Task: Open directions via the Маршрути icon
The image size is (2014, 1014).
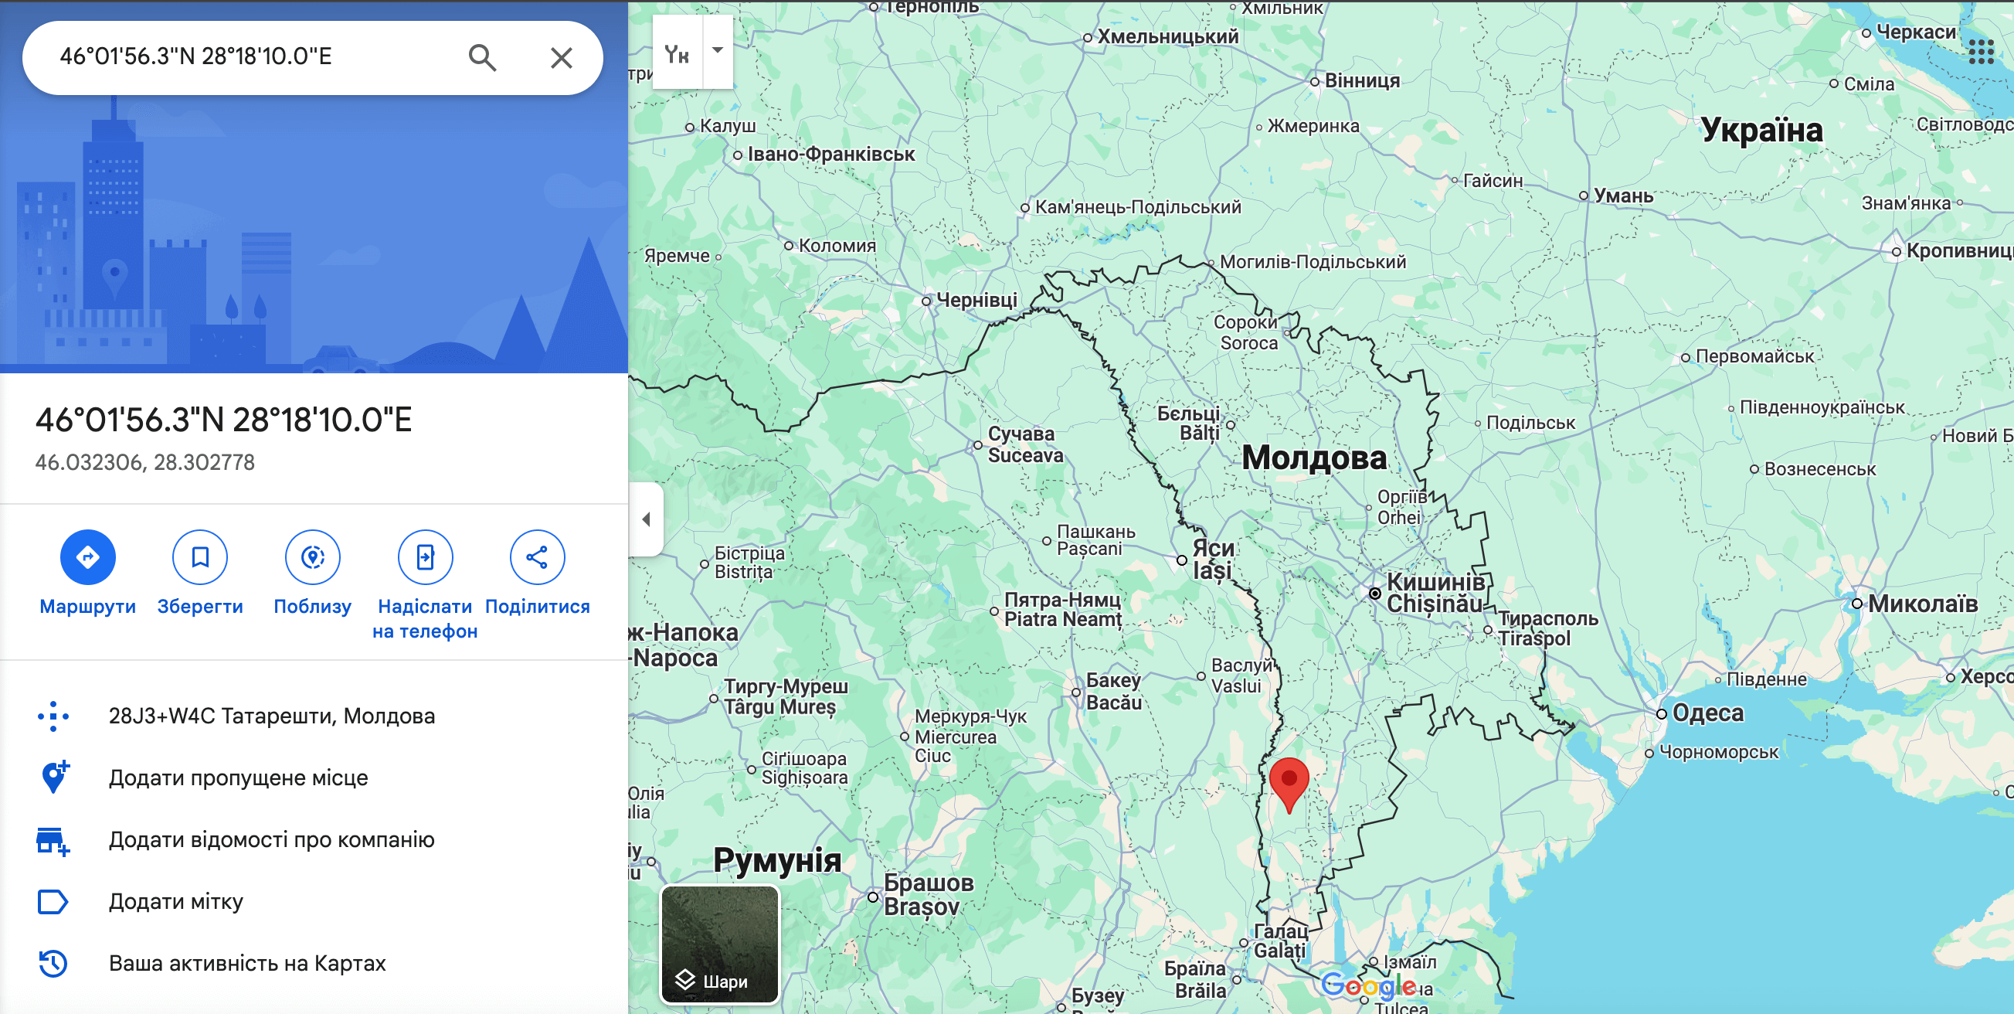Action: coord(87,557)
